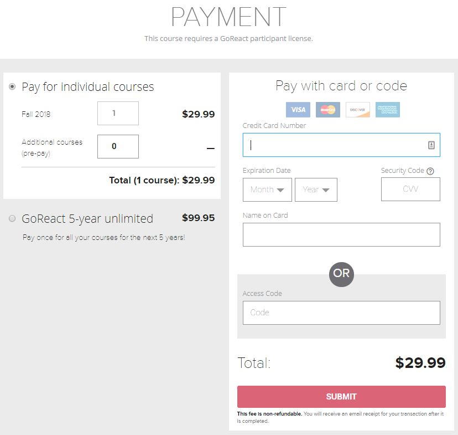Click the Fall 2018 quantity box
The height and width of the screenshot is (435, 458).
click(118, 113)
